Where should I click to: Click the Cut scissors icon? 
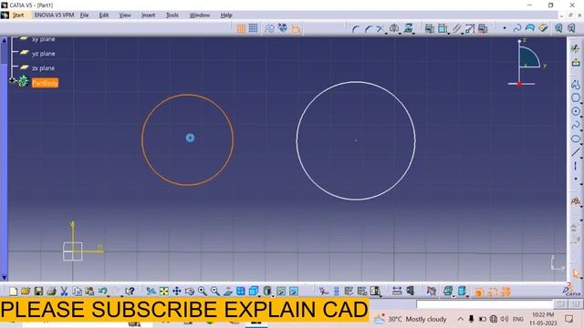click(64, 292)
